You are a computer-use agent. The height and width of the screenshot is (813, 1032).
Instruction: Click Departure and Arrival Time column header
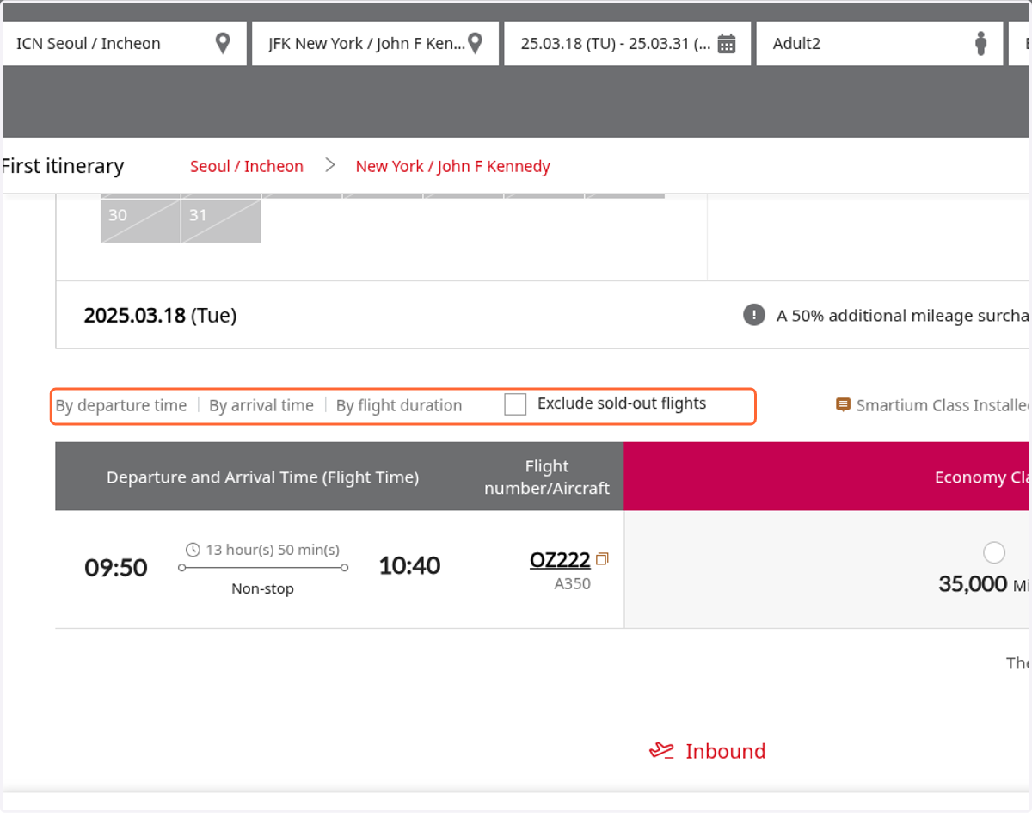262,477
